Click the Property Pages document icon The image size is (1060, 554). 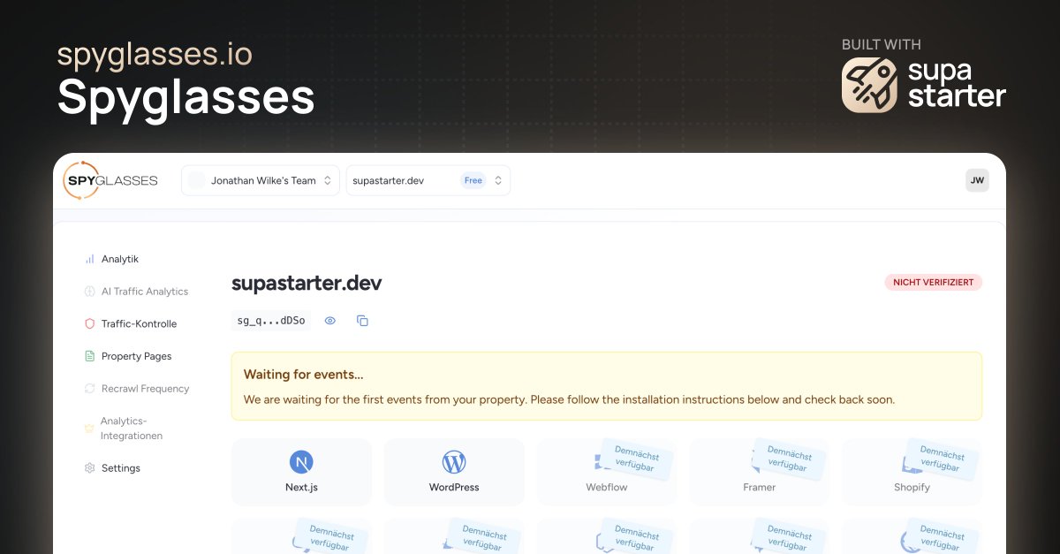(x=89, y=356)
